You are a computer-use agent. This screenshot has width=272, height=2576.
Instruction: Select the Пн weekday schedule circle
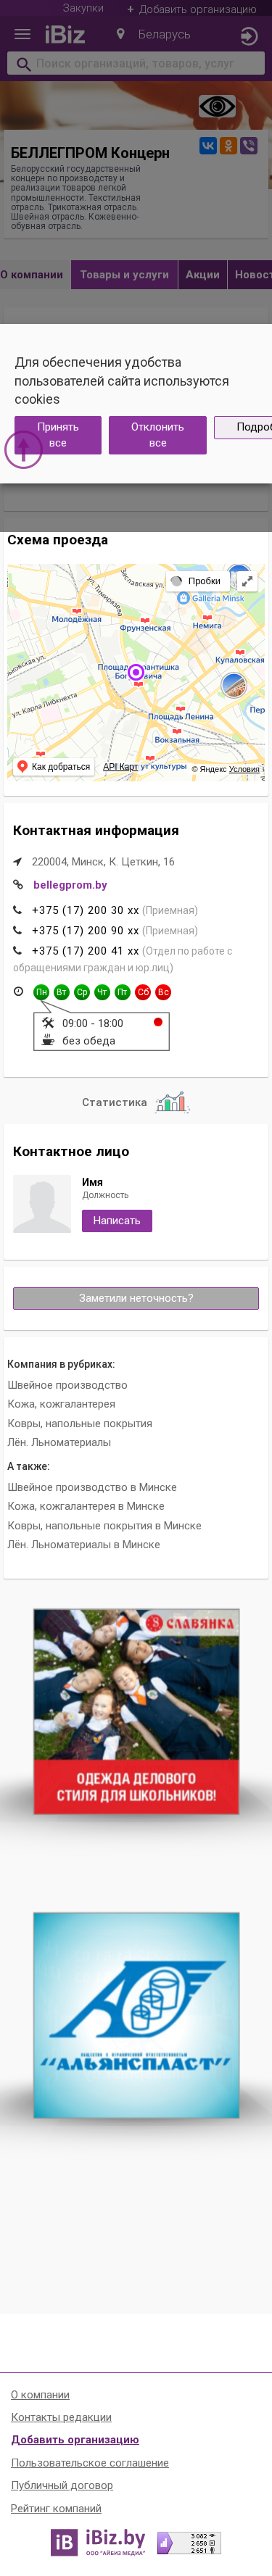(x=41, y=992)
